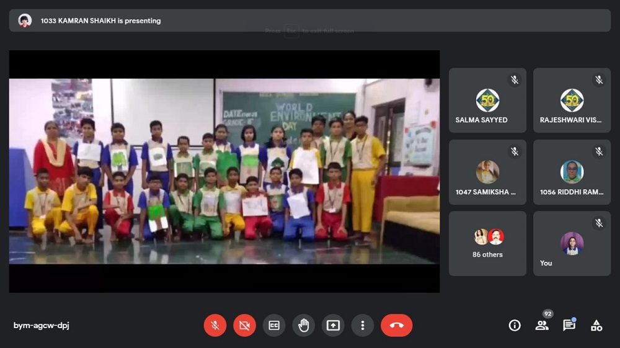Open the three-dot more options menu
620x348 pixels.
362,325
